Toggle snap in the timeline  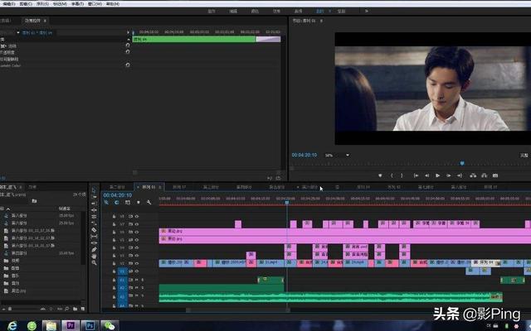point(116,202)
